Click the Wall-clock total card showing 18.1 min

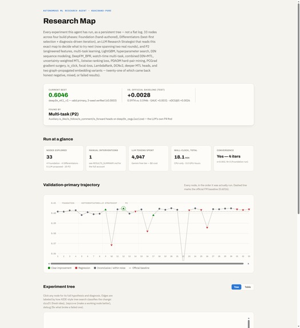pyautogui.click(x=191, y=159)
